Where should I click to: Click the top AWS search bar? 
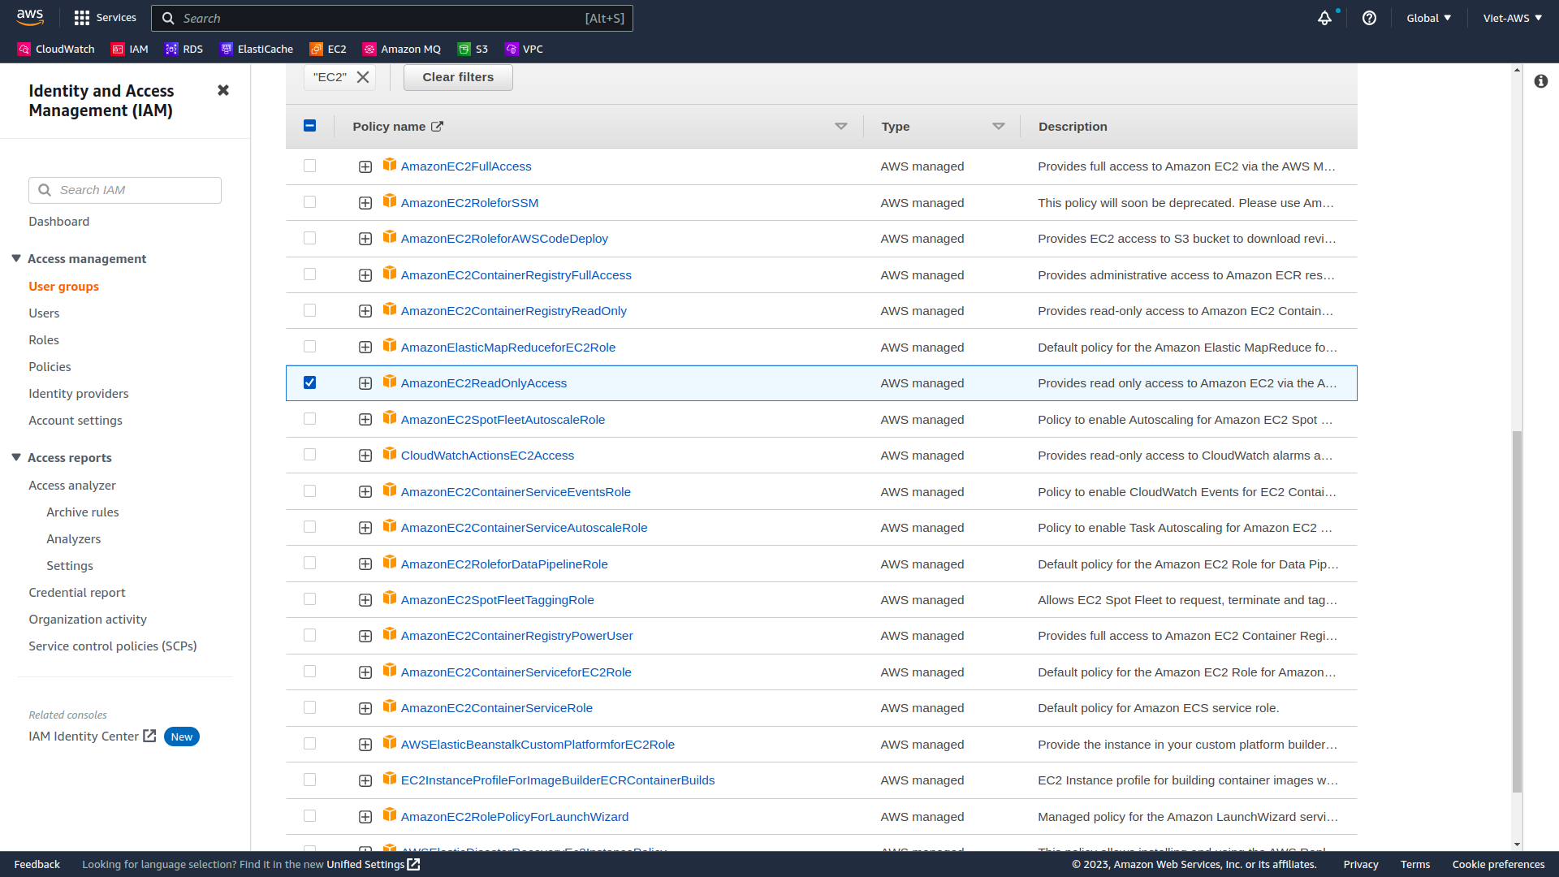click(x=392, y=18)
